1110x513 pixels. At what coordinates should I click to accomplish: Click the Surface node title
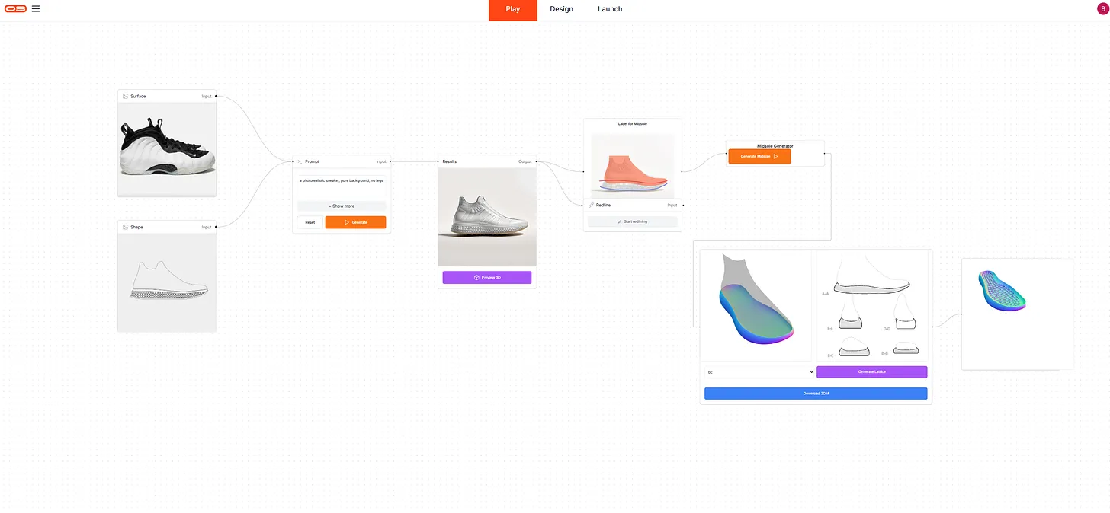138,97
